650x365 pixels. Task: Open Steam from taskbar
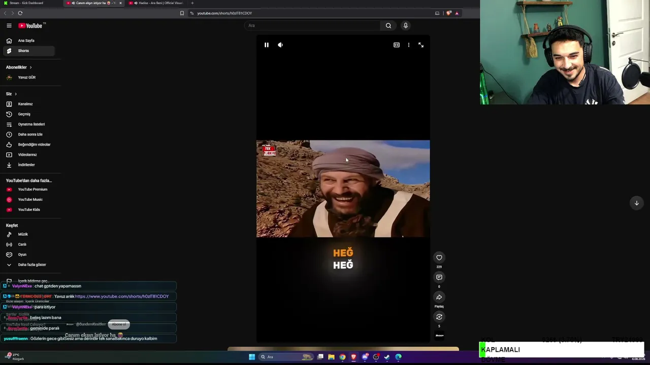(387, 357)
